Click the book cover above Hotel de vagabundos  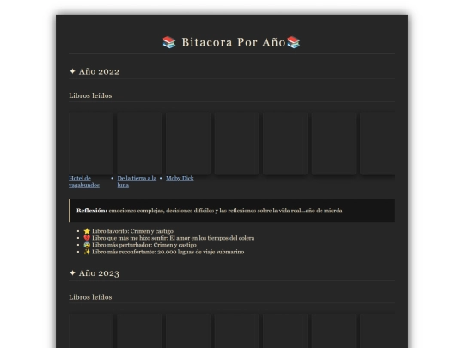[91, 143]
